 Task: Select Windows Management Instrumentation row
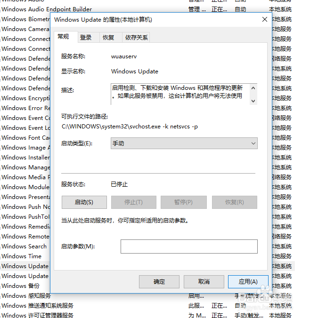click(x=25, y=167)
